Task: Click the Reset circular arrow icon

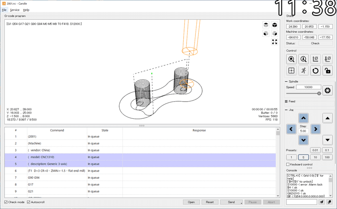Action: tap(315, 71)
